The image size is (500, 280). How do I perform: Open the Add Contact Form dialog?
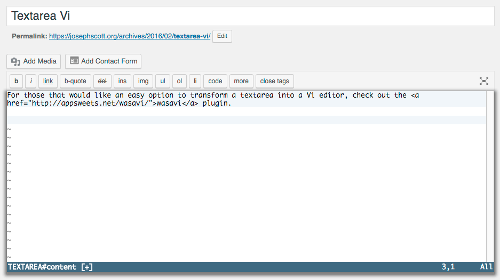[103, 61]
